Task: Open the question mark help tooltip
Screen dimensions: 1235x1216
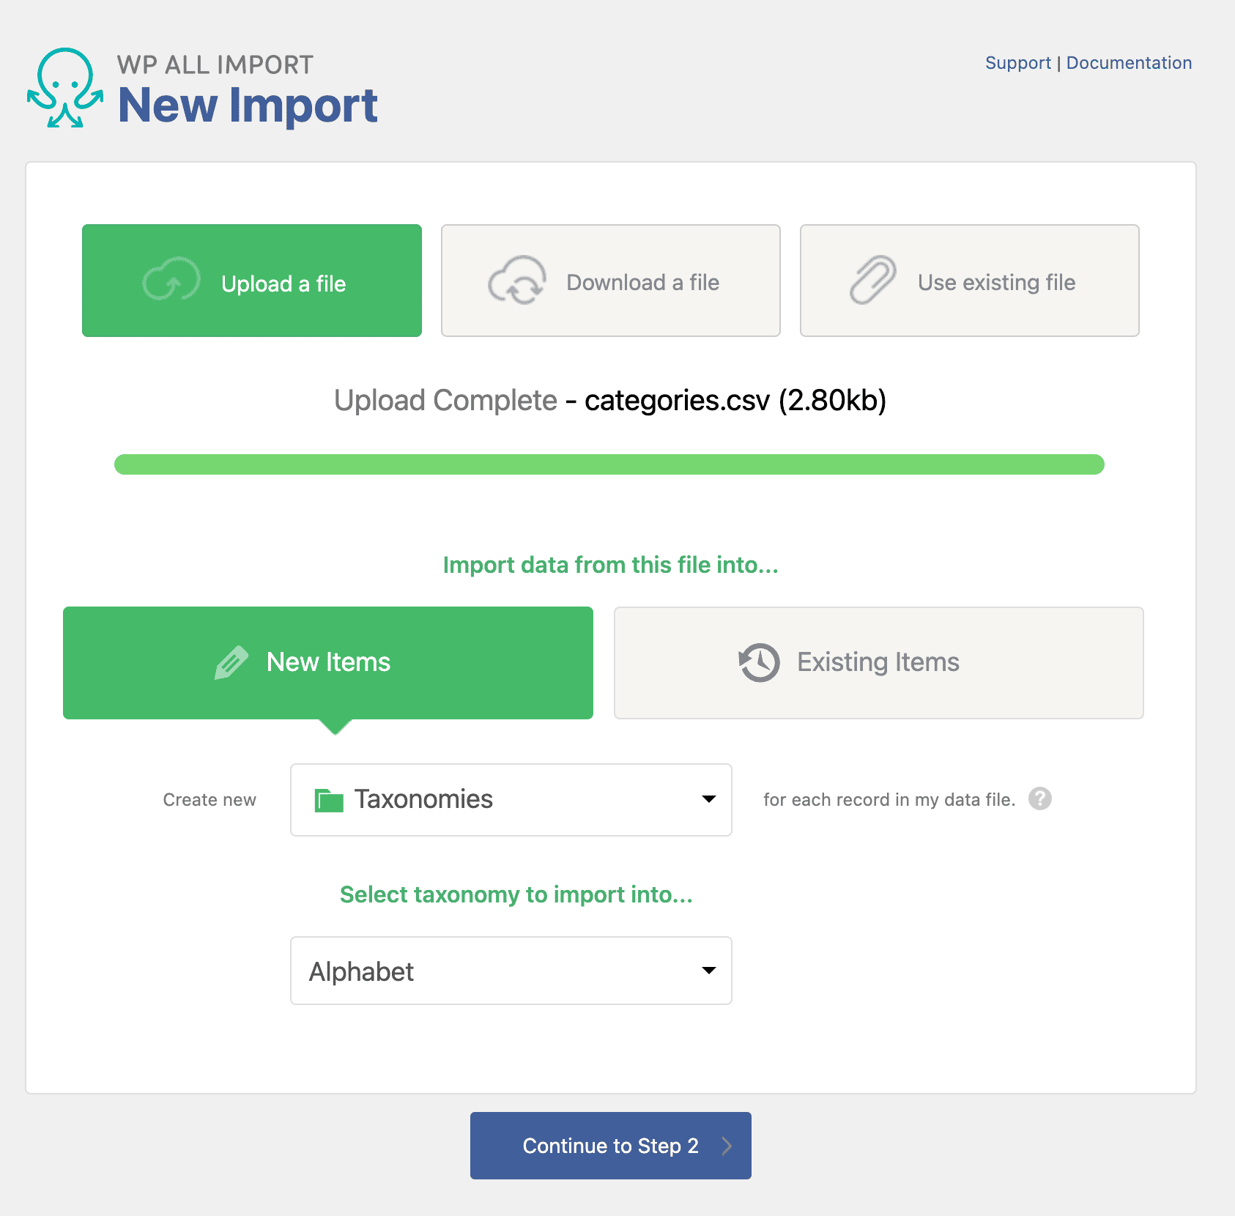Action: 1039,798
